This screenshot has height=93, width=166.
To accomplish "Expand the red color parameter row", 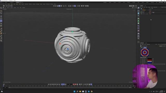I will (141, 60).
